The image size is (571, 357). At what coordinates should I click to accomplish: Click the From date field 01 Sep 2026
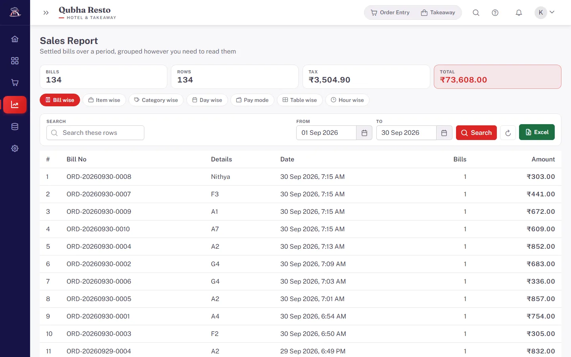coord(326,133)
